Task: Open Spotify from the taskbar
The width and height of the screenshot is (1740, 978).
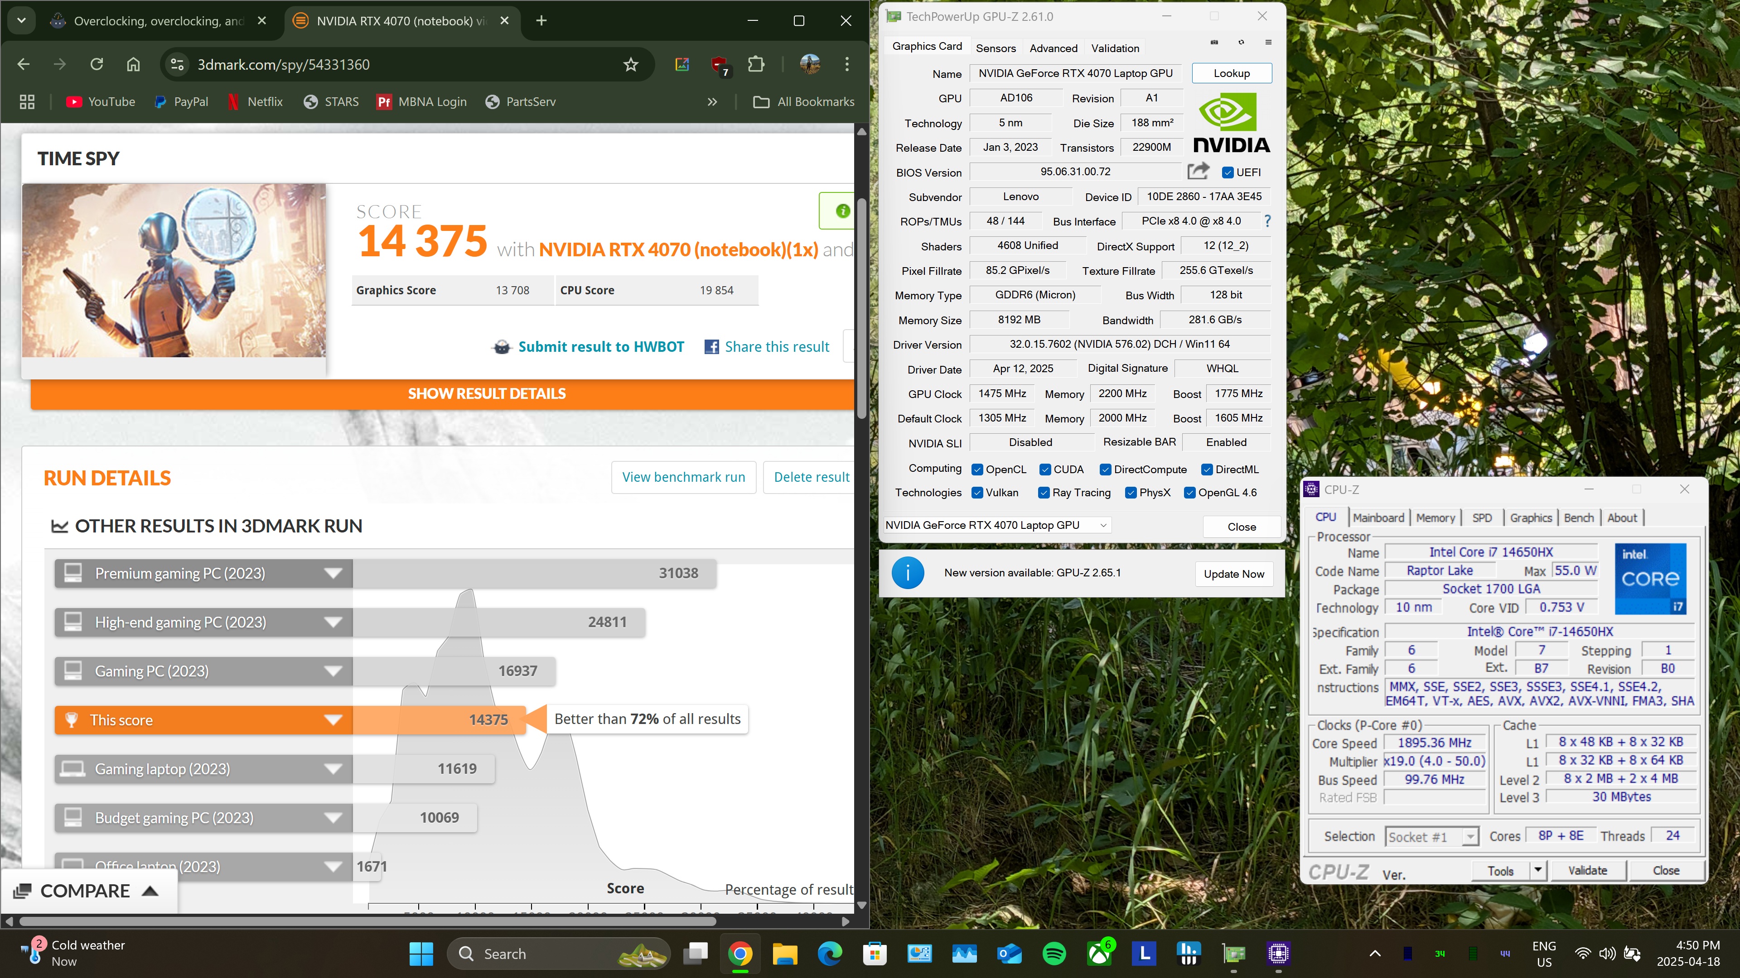Action: [1054, 954]
